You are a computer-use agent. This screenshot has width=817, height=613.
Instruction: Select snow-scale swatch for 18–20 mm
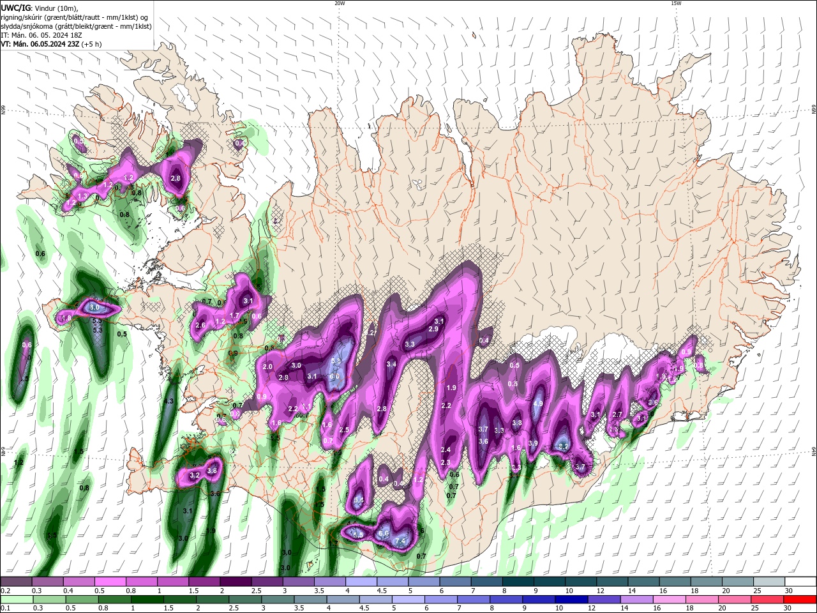pos(706,582)
